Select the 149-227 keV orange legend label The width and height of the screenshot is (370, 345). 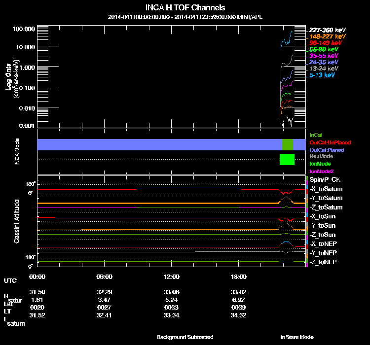(327, 36)
